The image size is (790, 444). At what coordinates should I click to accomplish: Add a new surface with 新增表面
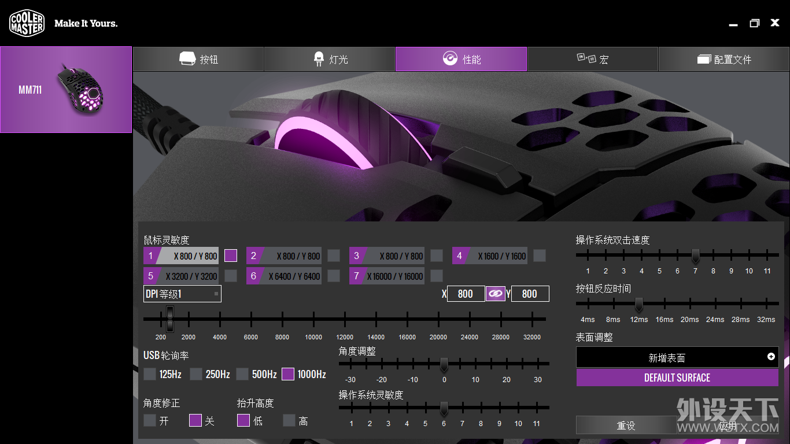tap(677, 357)
